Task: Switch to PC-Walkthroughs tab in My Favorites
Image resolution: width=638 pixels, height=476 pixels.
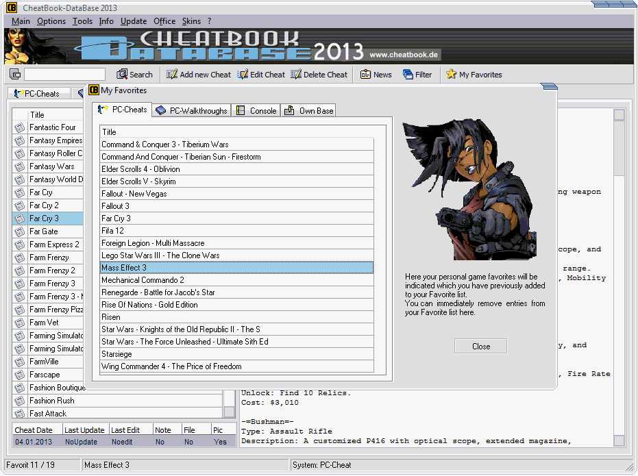Action: pos(192,110)
